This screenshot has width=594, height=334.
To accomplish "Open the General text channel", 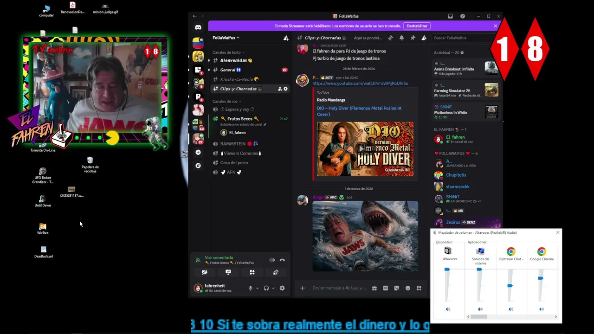I will pos(249,70).
